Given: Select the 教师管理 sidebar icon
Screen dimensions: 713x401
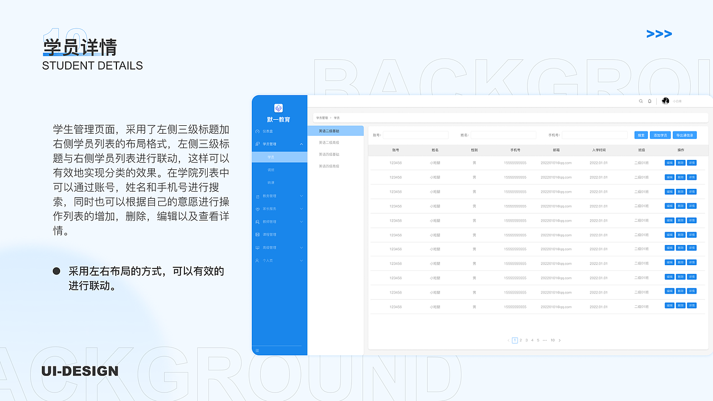Looking at the screenshot, I should (256, 222).
